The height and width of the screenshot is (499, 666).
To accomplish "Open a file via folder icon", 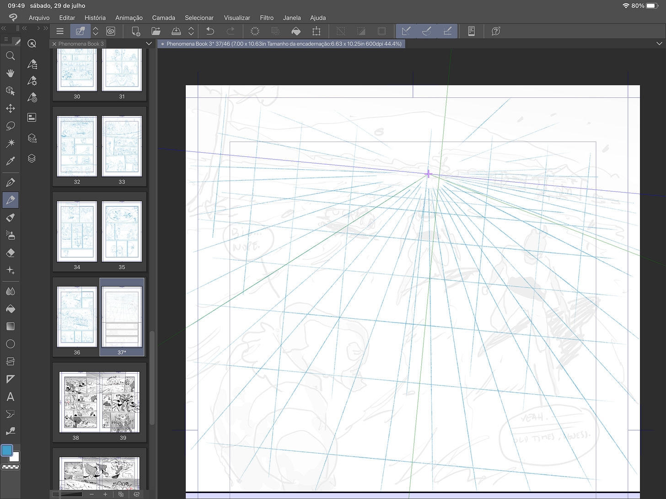I will coord(156,31).
